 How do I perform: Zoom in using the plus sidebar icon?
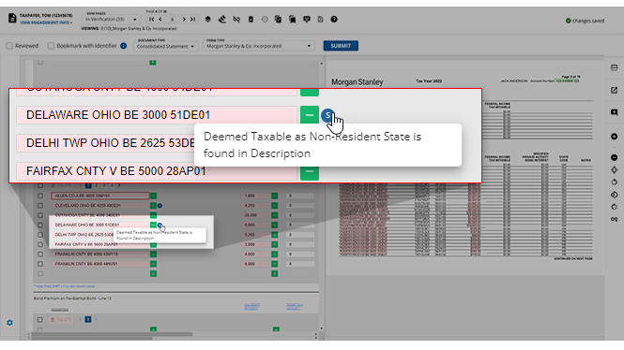click(x=614, y=137)
